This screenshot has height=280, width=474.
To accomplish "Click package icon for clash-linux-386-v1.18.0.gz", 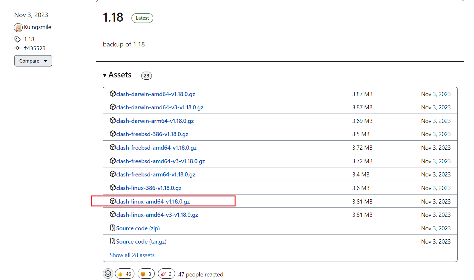I will (x=112, y=188).
